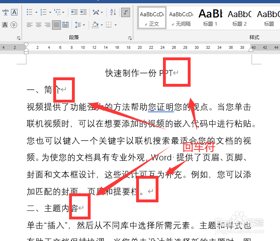Apply 正文 style
This screenshot has height=241, width=280.
pyautogui.click(x=152, y=18)
